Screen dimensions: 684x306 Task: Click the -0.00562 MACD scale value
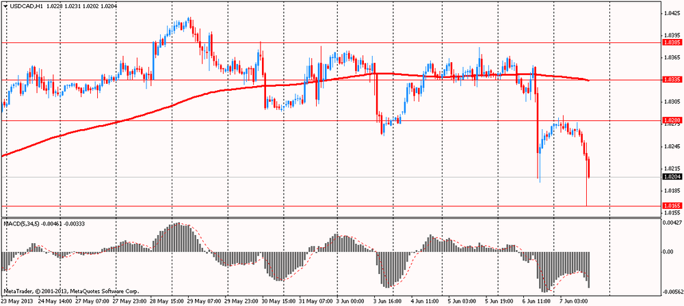pyautogui.click(x=672, y=290)
